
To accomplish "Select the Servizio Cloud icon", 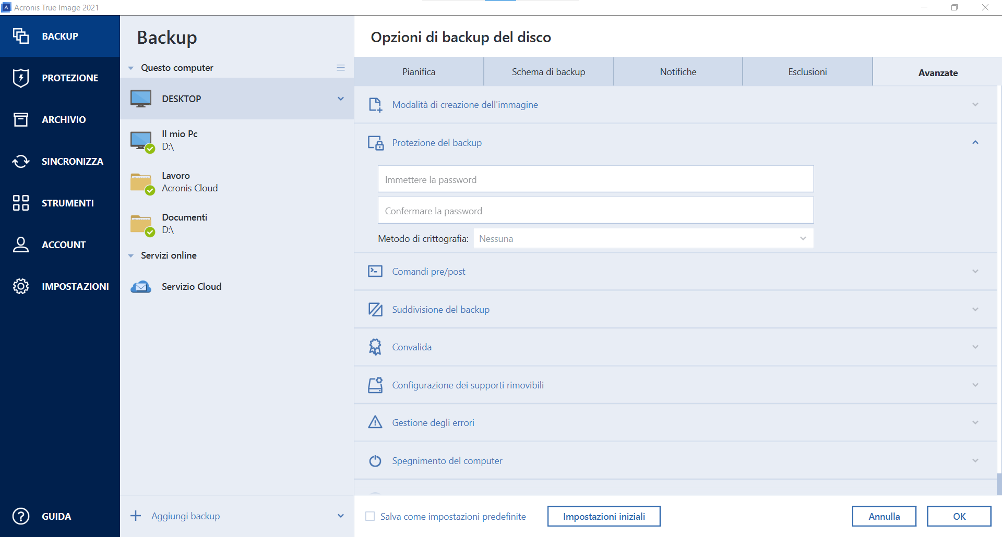I will pos(141,287).
